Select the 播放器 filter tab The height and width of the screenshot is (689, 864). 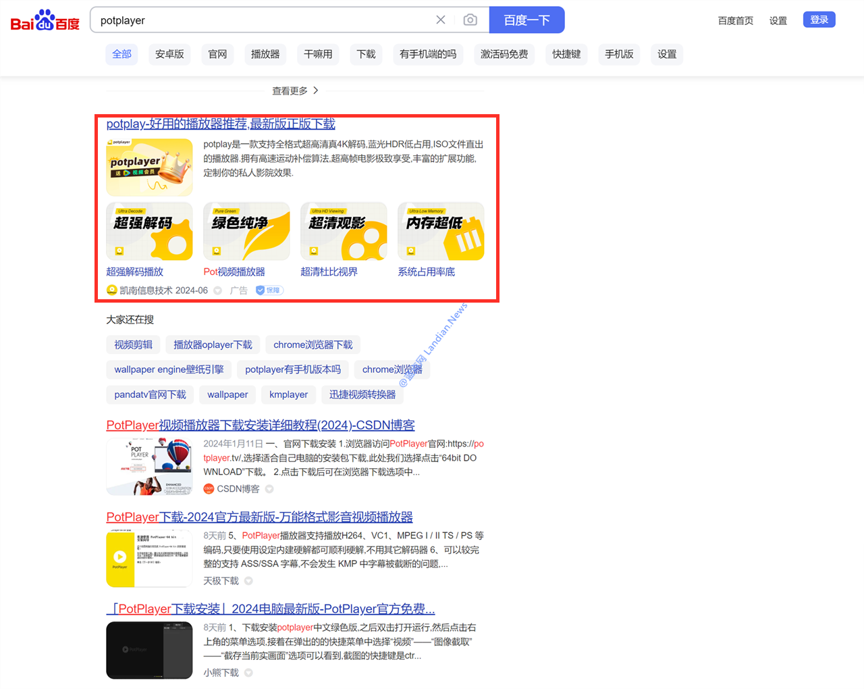[265, 54]
